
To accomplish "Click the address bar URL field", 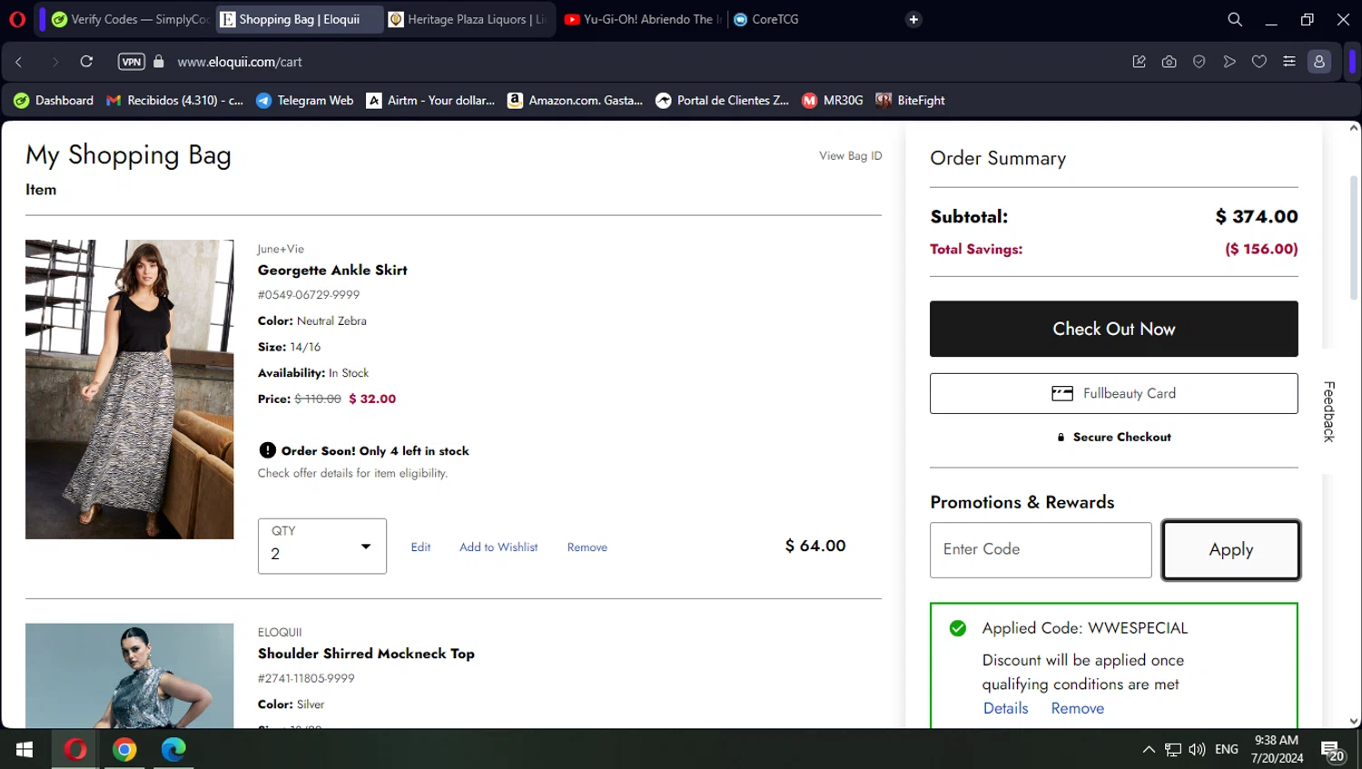I will 240,62.
